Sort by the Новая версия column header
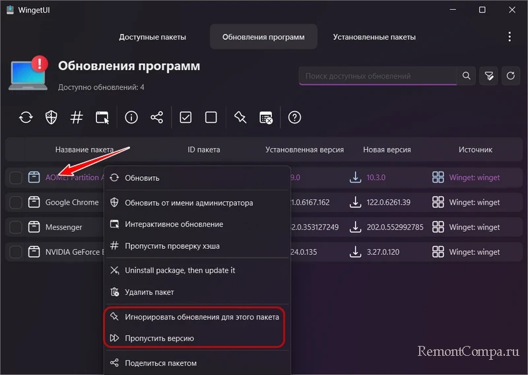 pos(387,150)
